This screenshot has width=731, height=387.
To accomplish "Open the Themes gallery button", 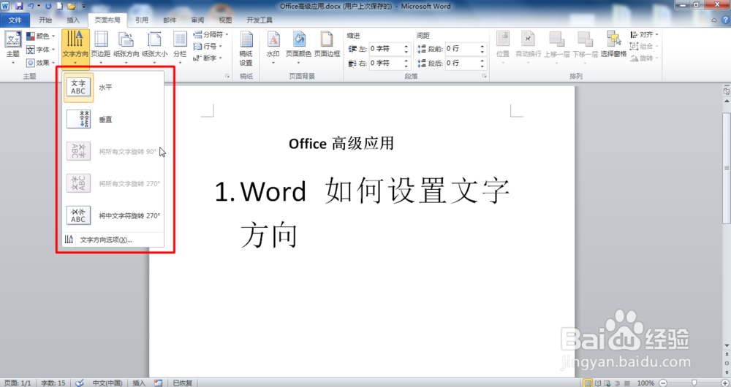I will pos(12,48).
